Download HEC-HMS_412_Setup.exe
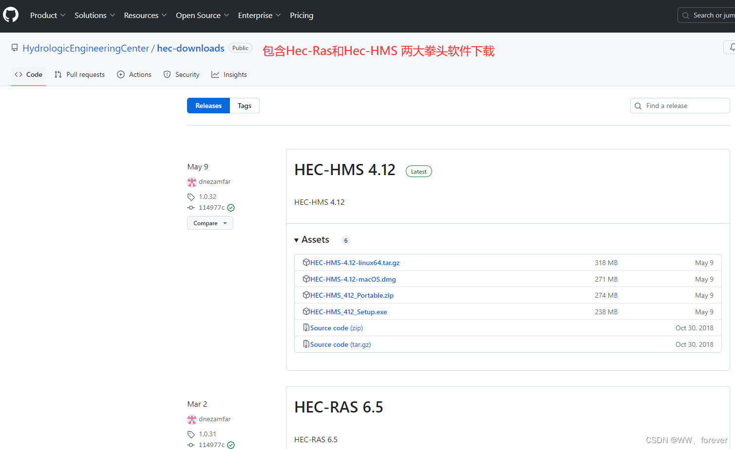Screen dimensions: 735x449 348,312
